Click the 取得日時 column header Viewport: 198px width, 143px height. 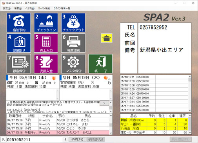(15, 116)
